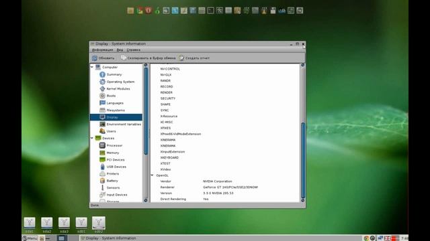Click the network icon in the system tray
Viewport: 430px width, 241px height.
pos(380,238)
